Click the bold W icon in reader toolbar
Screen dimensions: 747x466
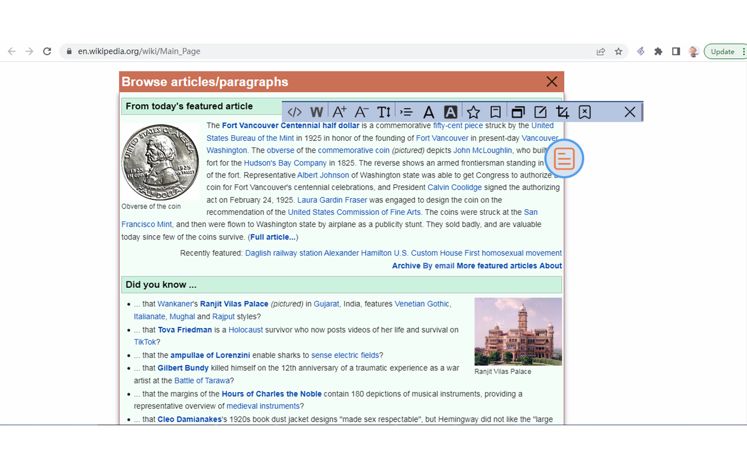tap(316, 112)
